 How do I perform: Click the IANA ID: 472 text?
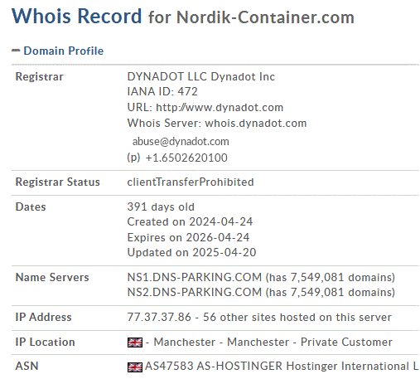162,91
